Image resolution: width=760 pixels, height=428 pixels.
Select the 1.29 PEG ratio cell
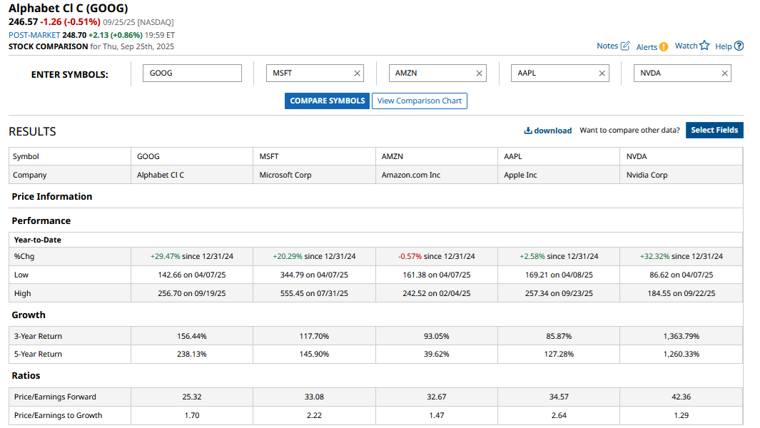(x=682, y=415)
